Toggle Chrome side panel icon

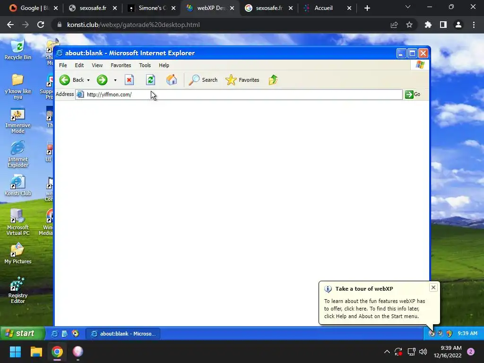[443, 25]
